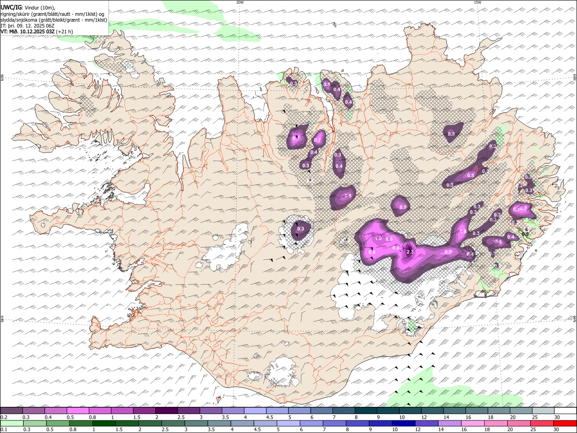Pick the light gray snow swatch between 25 and 30
Viewport: 577px width, 433px height.
pos(543,410)
